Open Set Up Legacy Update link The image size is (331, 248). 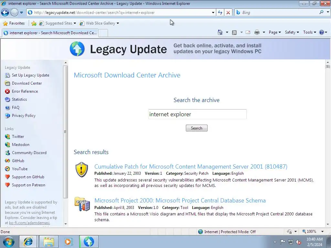click(30, 75)
